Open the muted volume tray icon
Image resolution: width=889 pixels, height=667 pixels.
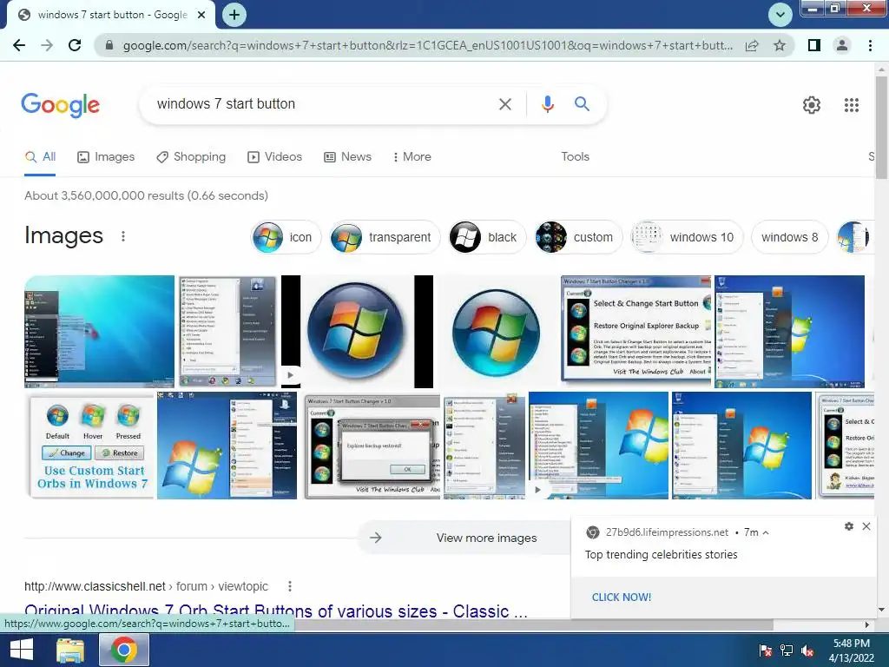click(x=807, y=650)
